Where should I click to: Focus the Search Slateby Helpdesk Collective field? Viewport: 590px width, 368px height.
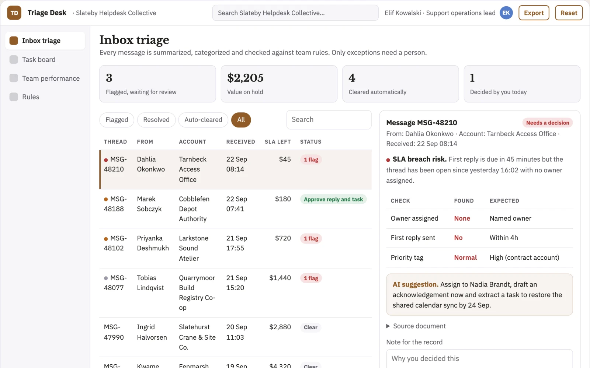coord(295,13)
